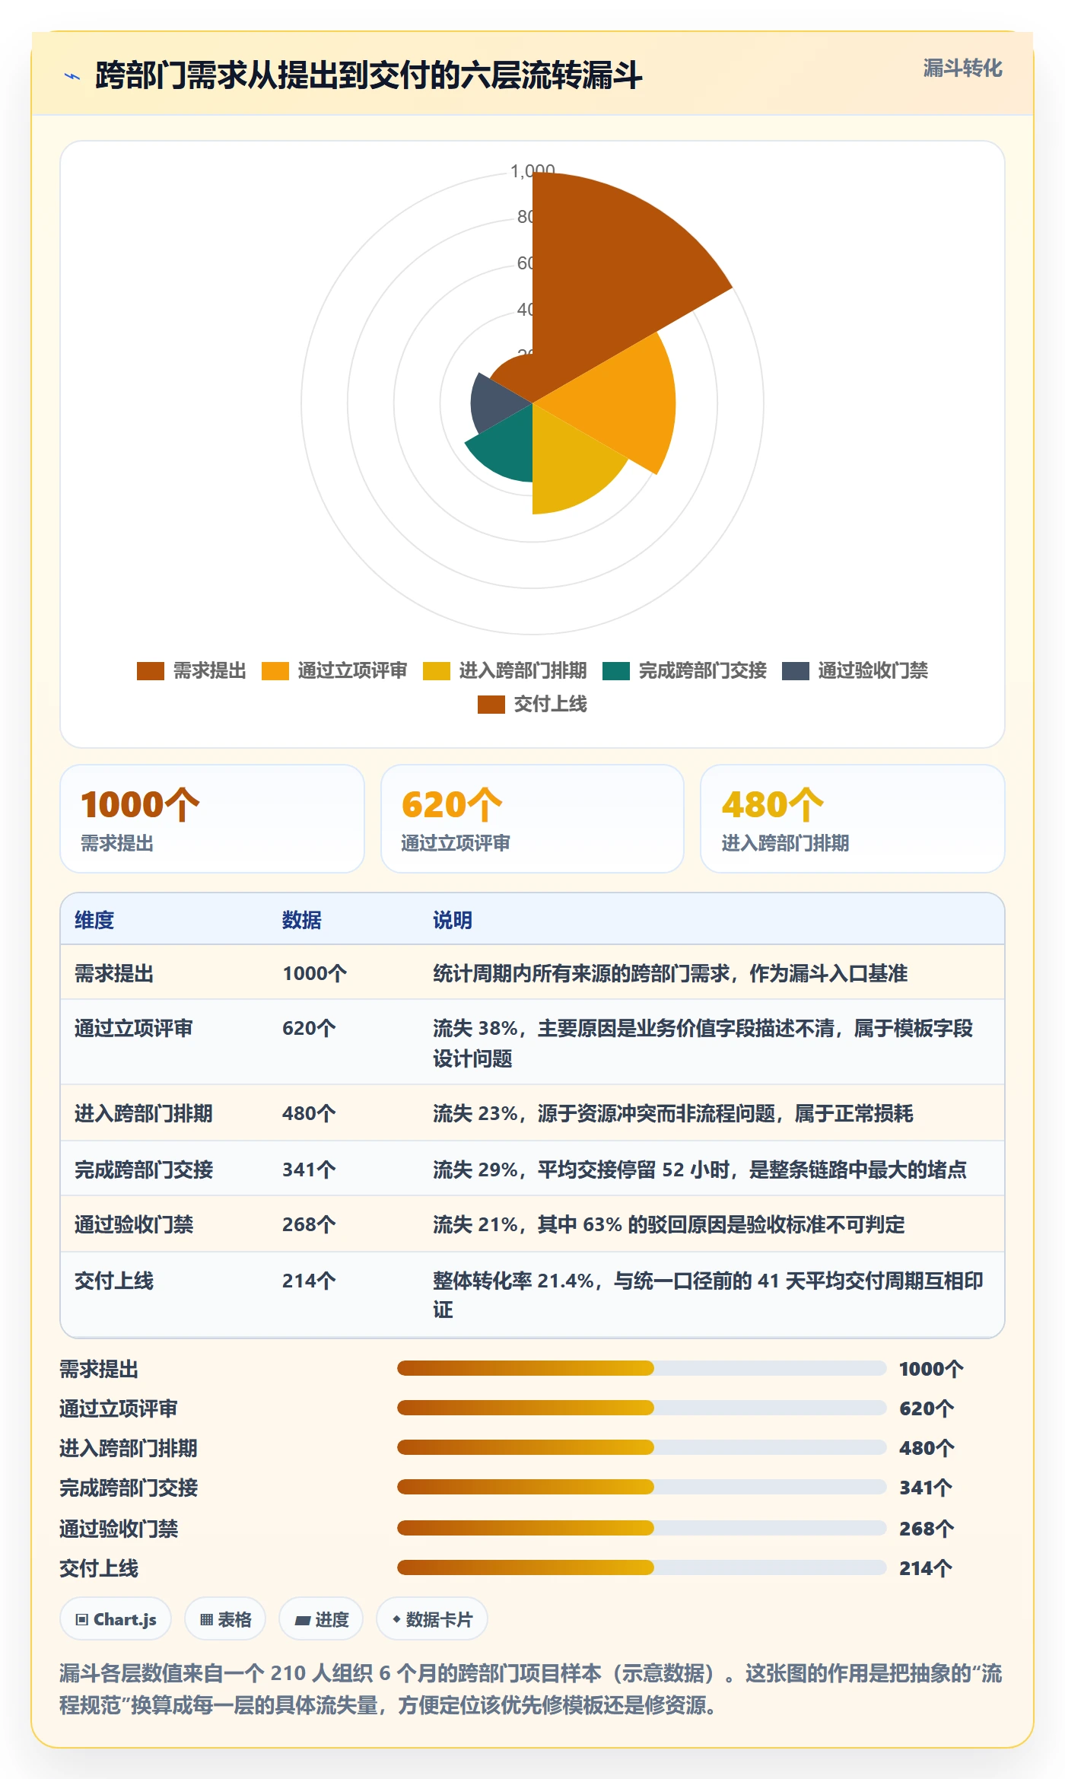Click the 进度 tag chip
Screen dimensions: 1065x1779
click(x=321, y=1619)
